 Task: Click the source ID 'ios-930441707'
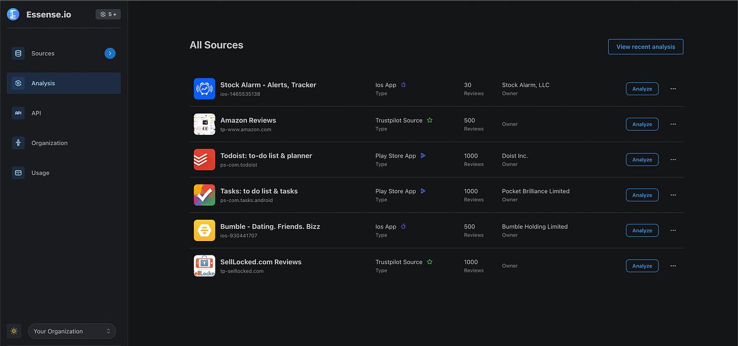click(x=239, y=236)
